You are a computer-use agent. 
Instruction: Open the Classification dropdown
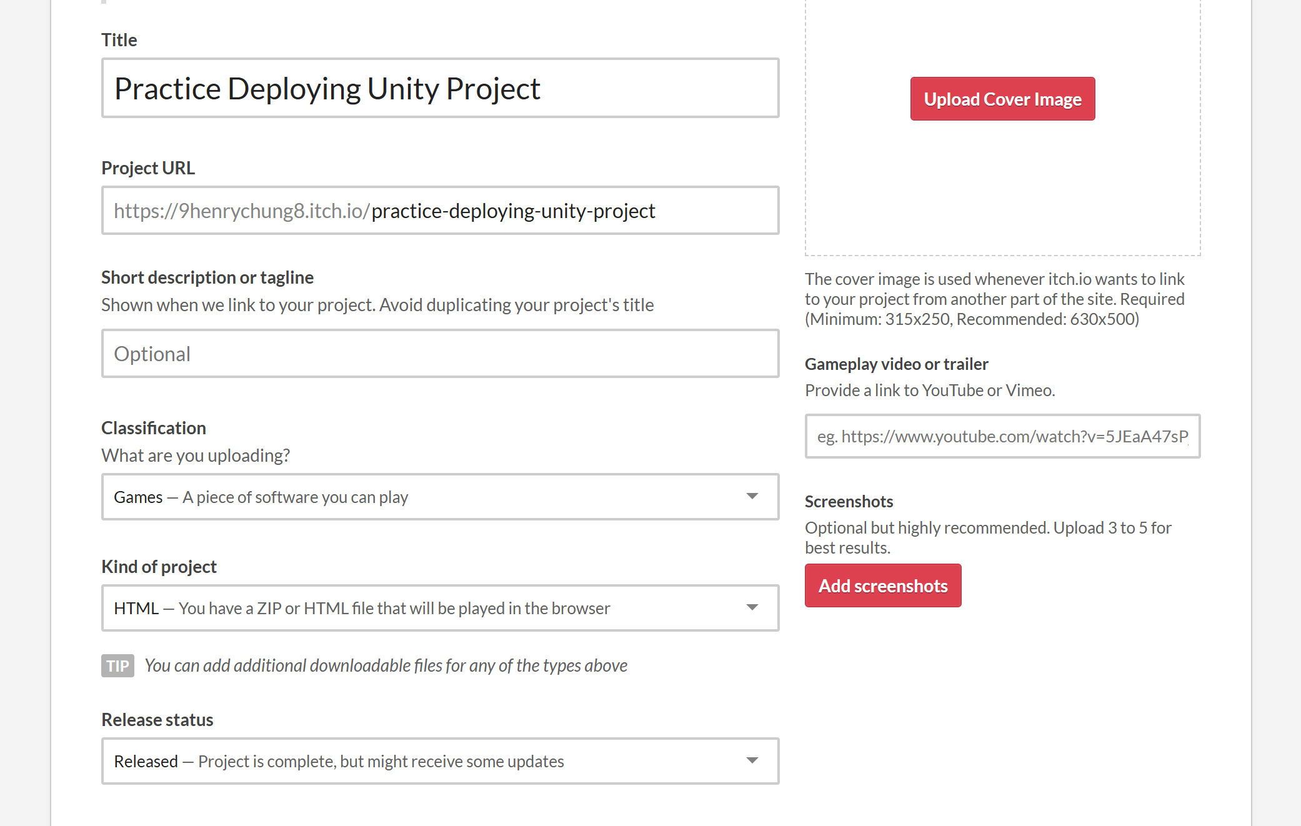pyautogui.click(x=440, y=497)
